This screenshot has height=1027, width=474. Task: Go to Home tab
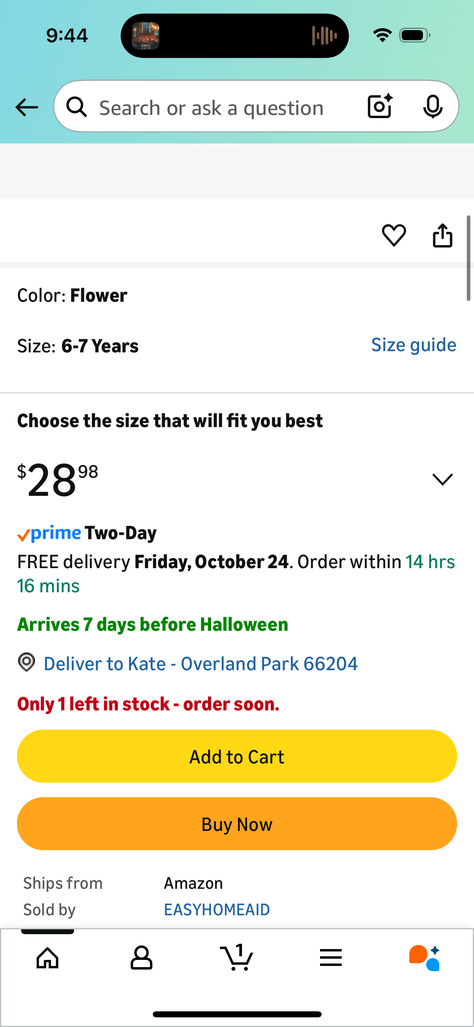click(47, 958)
